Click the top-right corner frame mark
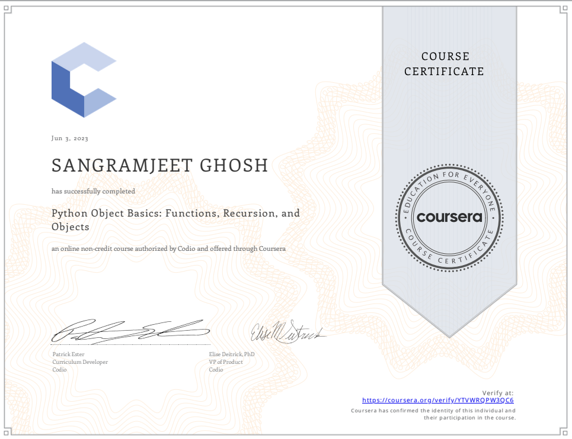The image size is (572, 439). click(564, 8)
